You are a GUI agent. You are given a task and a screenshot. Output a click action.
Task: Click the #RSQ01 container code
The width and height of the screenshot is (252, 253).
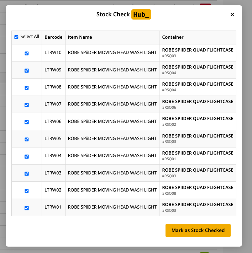pos(169,159)
